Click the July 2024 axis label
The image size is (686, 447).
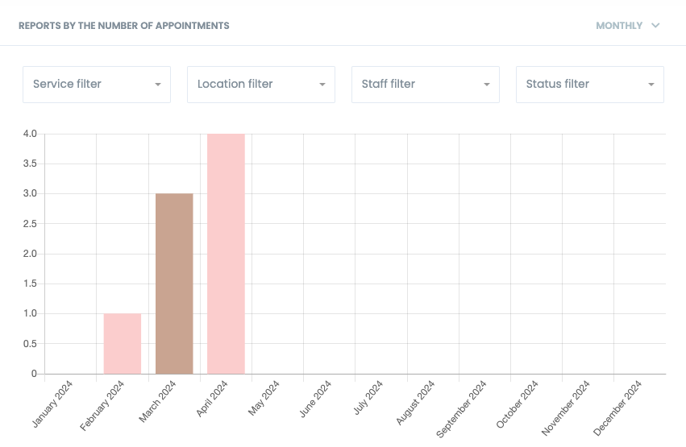click(368, 398)
